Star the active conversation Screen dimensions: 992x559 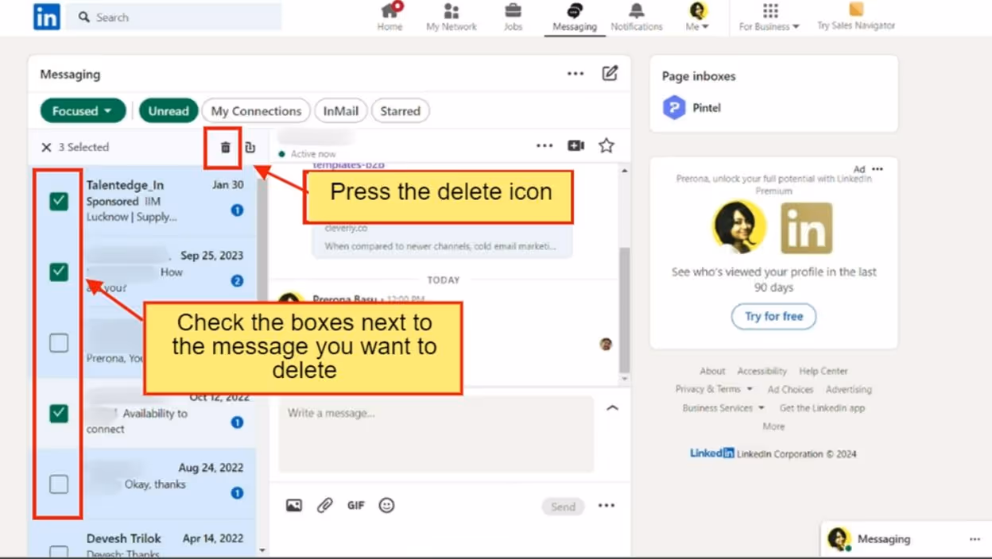606,145
